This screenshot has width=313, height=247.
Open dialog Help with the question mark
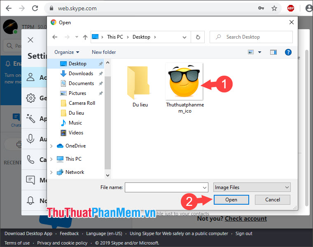pos(288,52)
